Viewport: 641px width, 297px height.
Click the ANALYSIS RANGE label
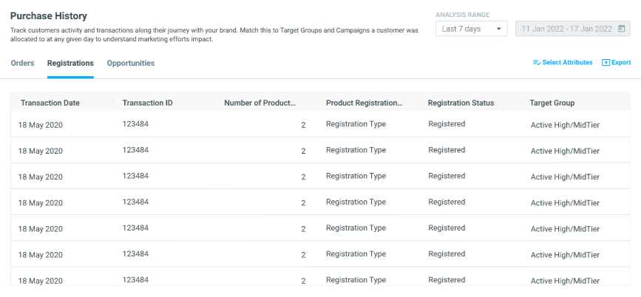pos(462,15)
